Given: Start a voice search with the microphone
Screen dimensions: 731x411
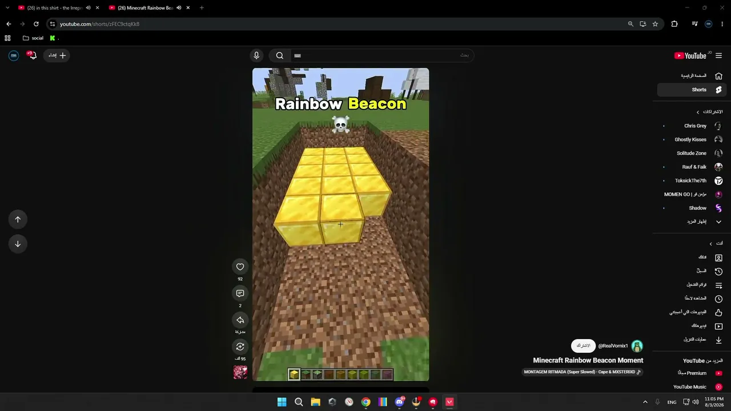Looking at the screenshot, I should (256, 55).
